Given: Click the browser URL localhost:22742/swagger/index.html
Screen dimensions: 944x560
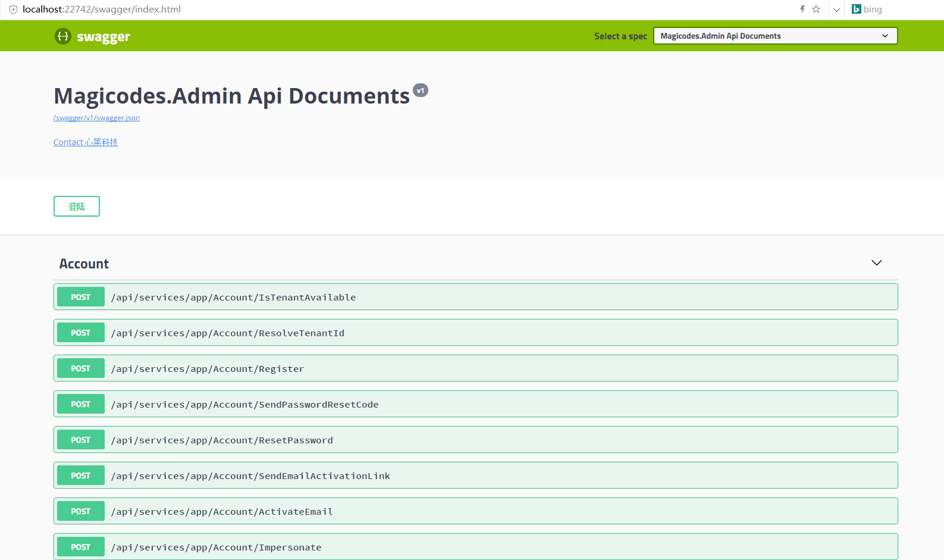Looking at the screenshot, I should 102,10.
